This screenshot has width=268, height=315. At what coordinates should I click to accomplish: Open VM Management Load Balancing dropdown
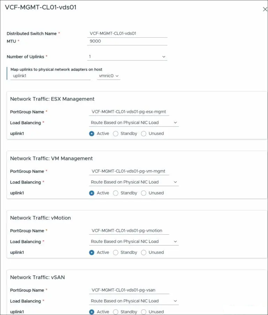[x=134, y=182]
